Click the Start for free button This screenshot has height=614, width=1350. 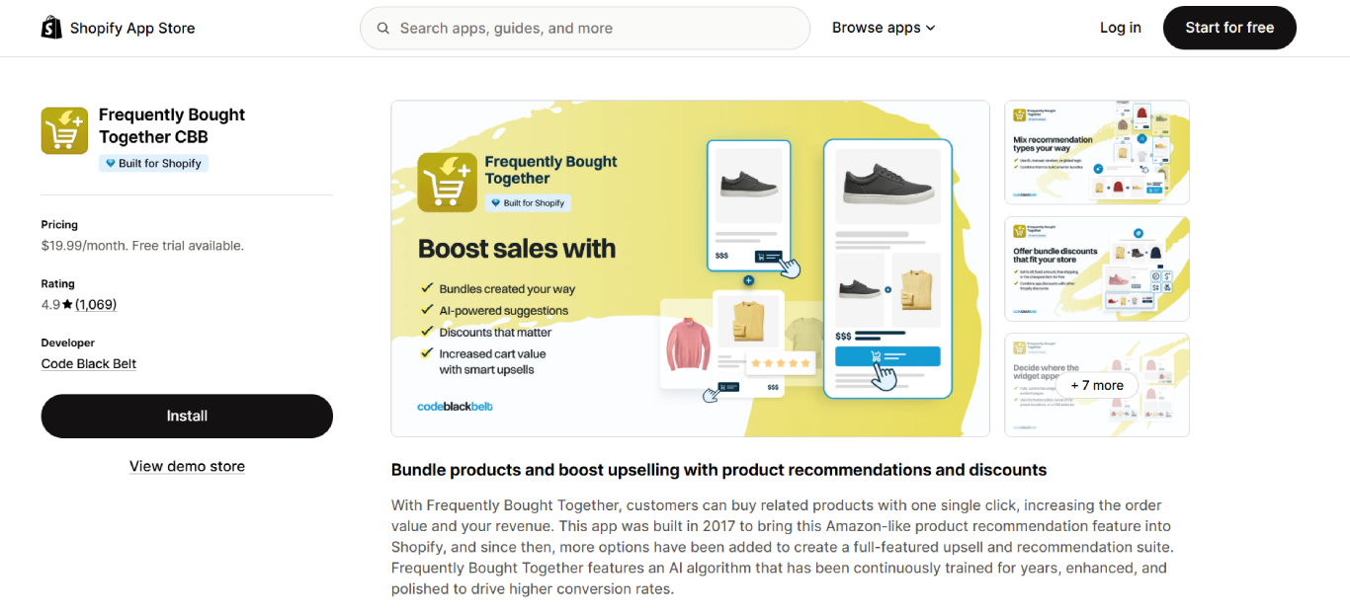coord(1229,28)
